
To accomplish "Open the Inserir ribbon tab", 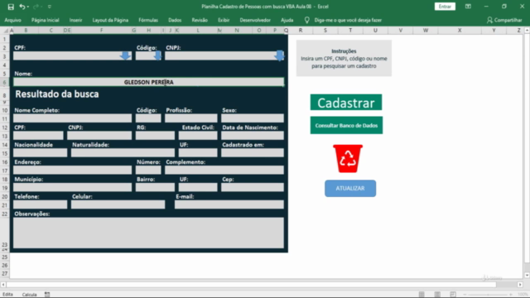I will tap(75, 20).
